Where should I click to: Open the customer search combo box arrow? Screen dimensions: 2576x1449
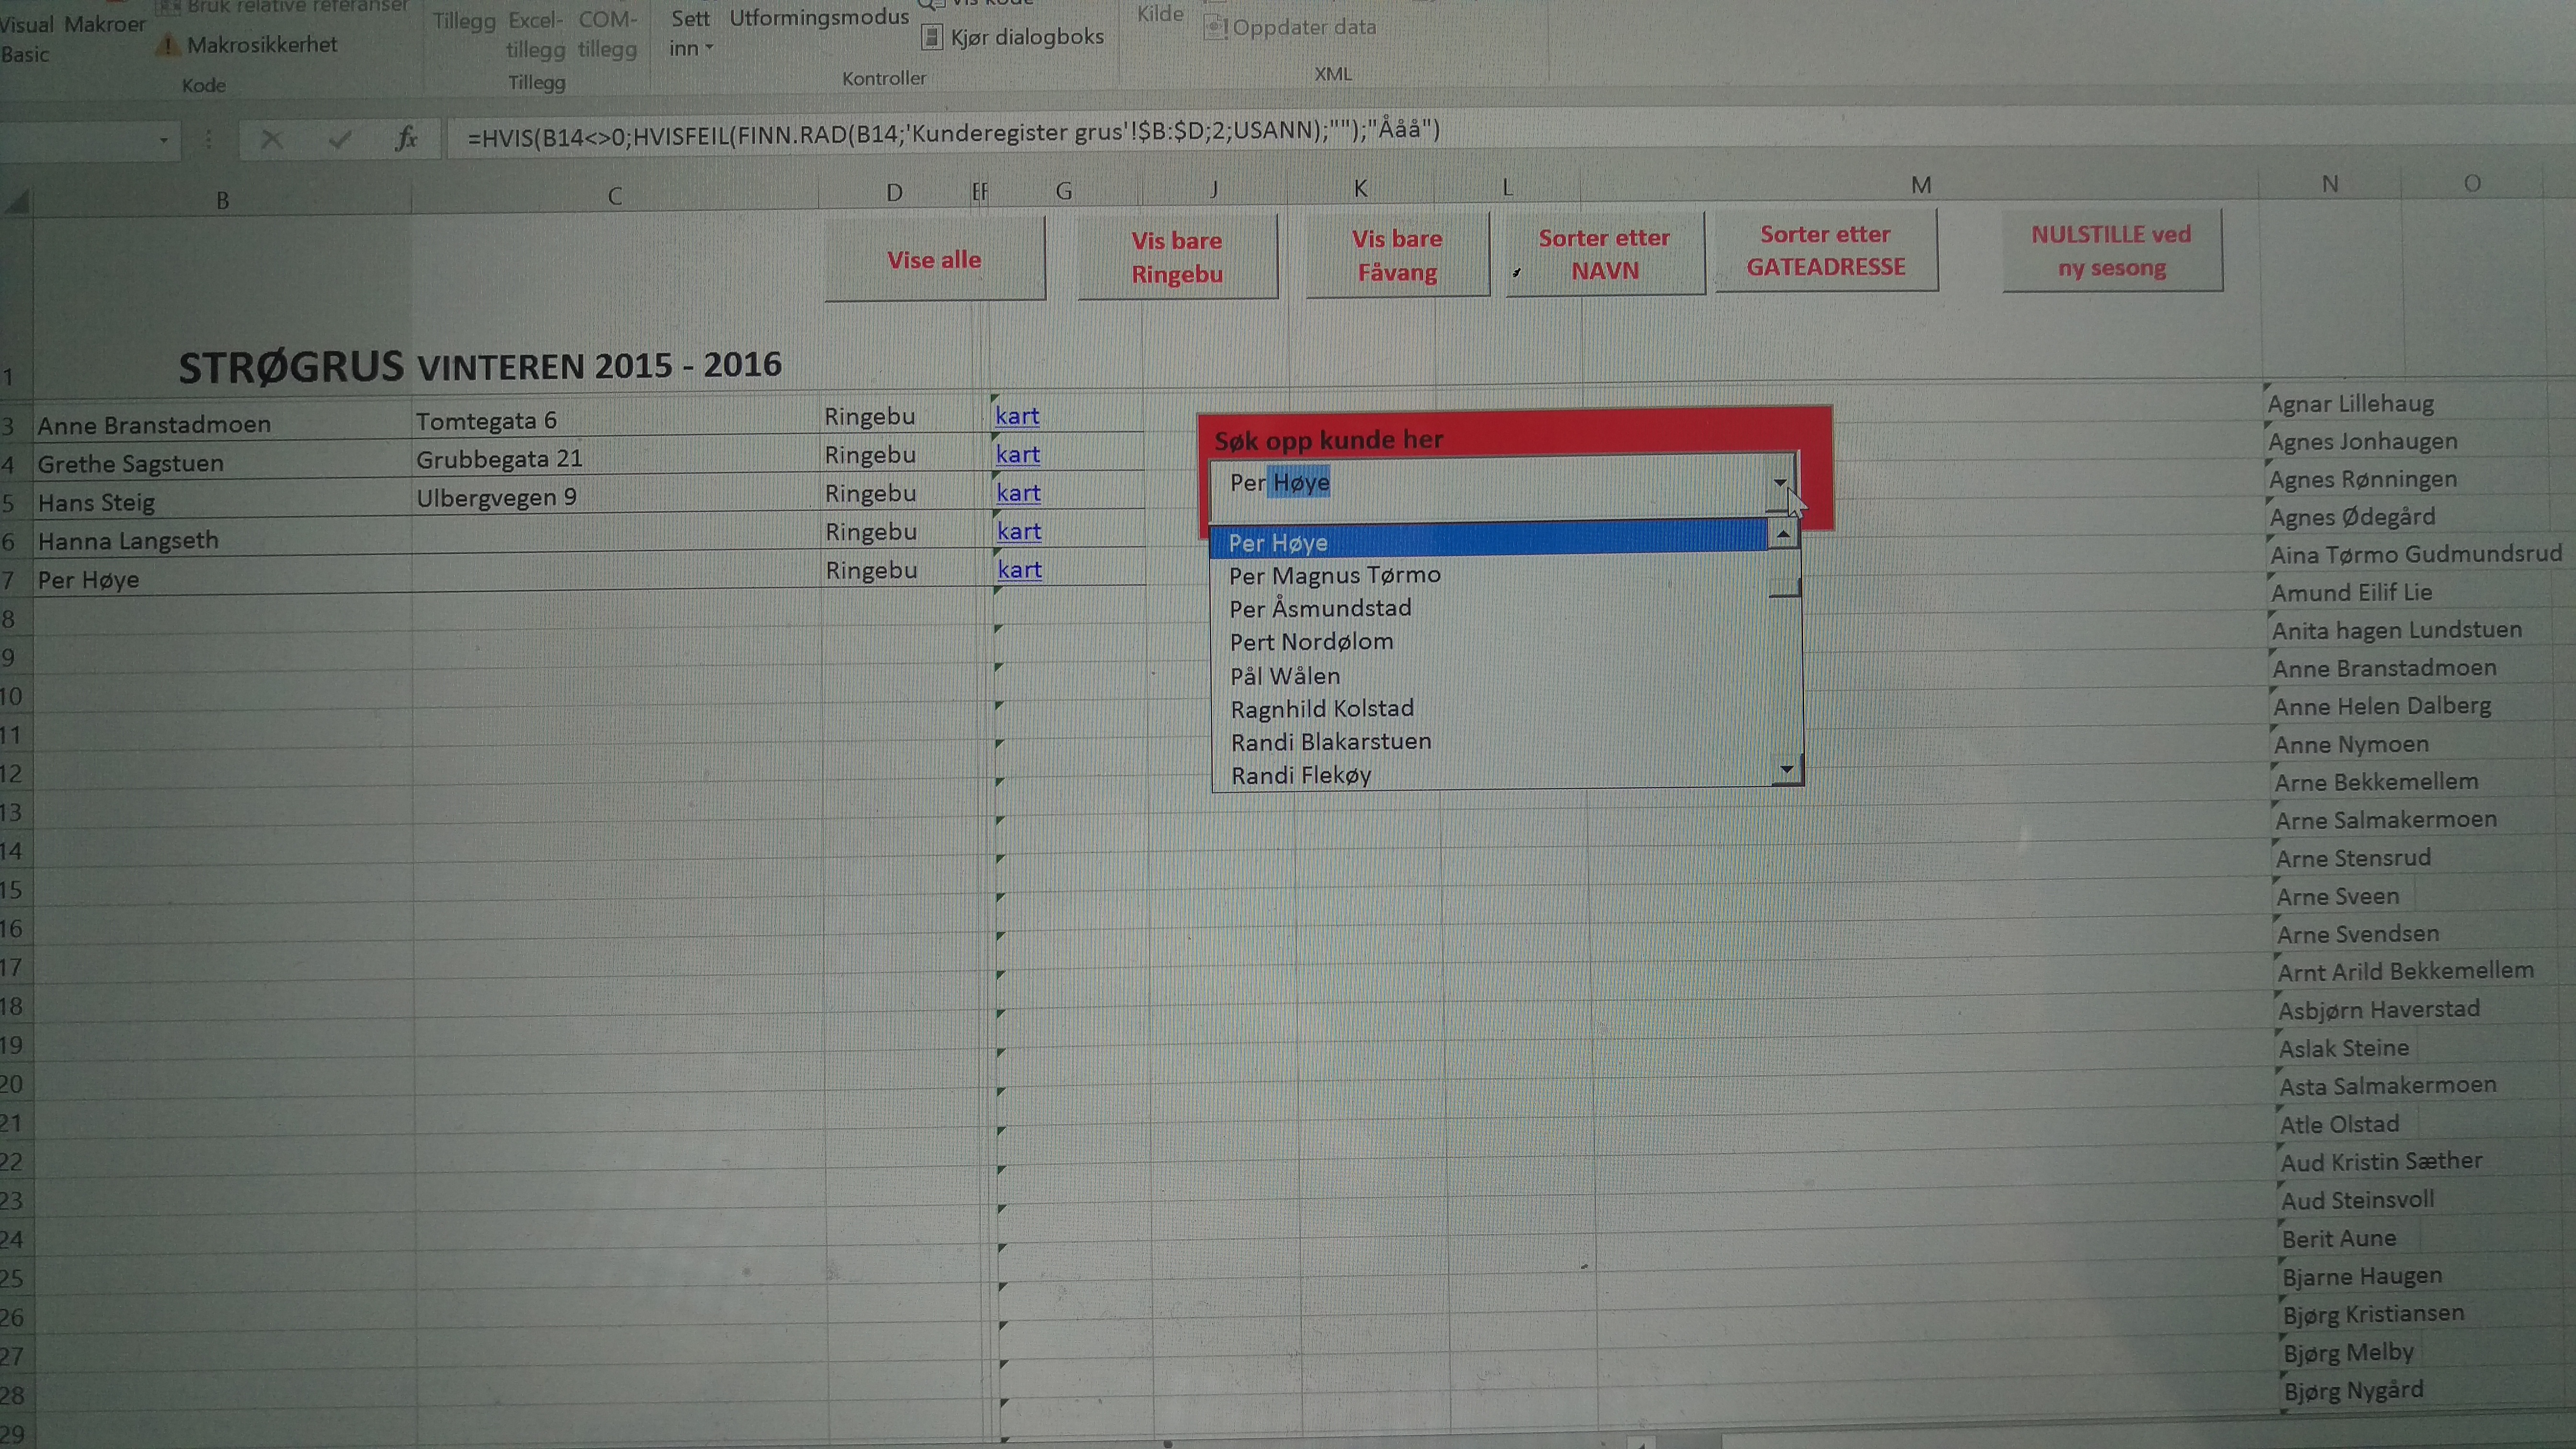pyautogui.click(x=1780, y=483)
